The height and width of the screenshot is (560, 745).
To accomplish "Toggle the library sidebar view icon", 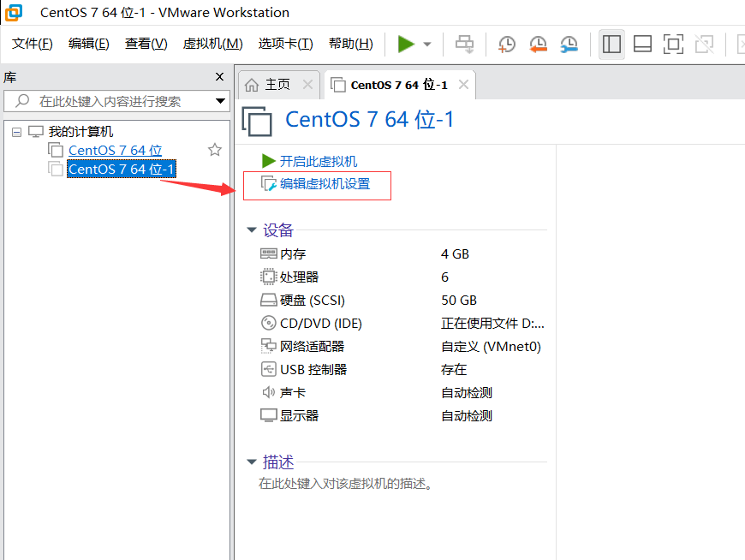I will tap(611, 44).
